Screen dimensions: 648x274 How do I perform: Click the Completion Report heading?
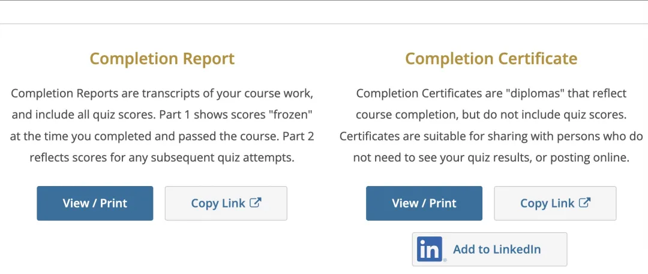click(162, 59)
